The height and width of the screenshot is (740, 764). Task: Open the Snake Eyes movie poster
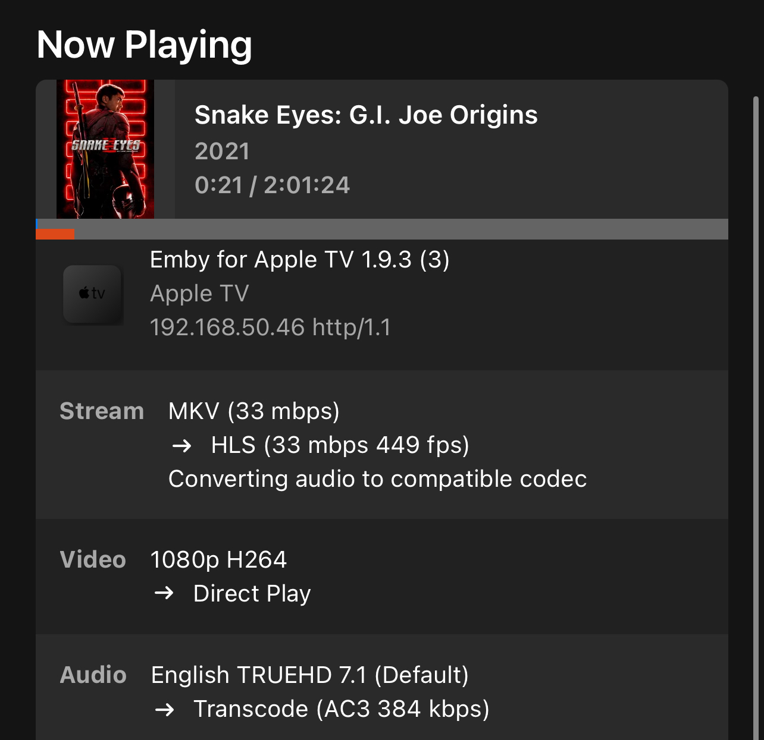tap(105, 149)
